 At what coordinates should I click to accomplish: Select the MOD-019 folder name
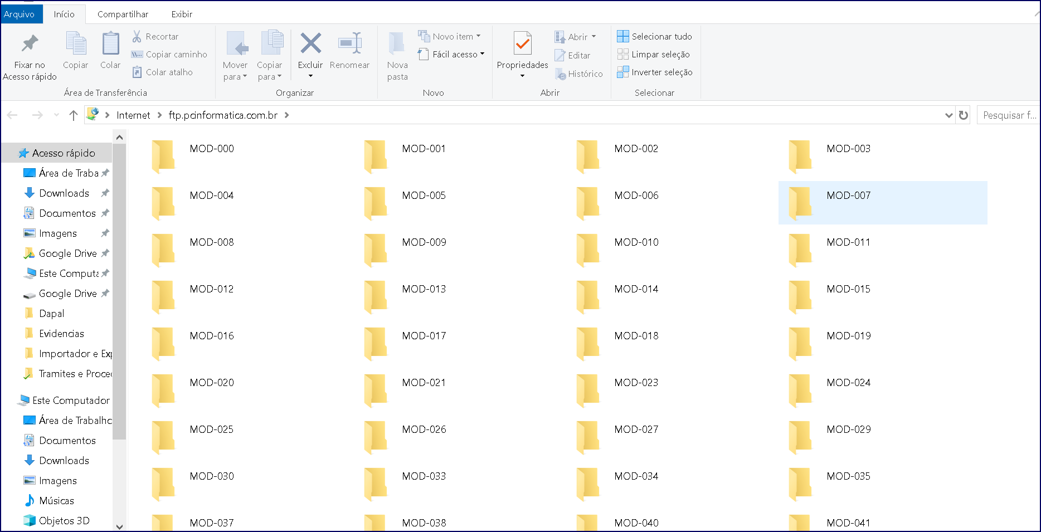coord(849,336)
